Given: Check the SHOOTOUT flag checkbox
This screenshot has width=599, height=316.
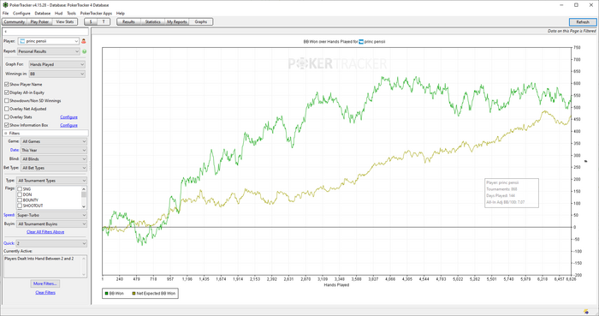Looking at the screenshot, I should pos(20,206).
